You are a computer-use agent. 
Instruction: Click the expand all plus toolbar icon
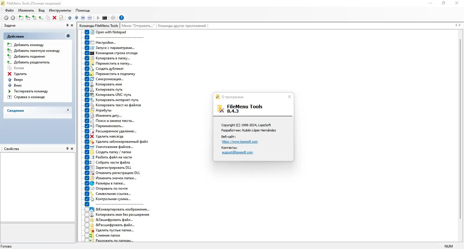pos(83,18)
